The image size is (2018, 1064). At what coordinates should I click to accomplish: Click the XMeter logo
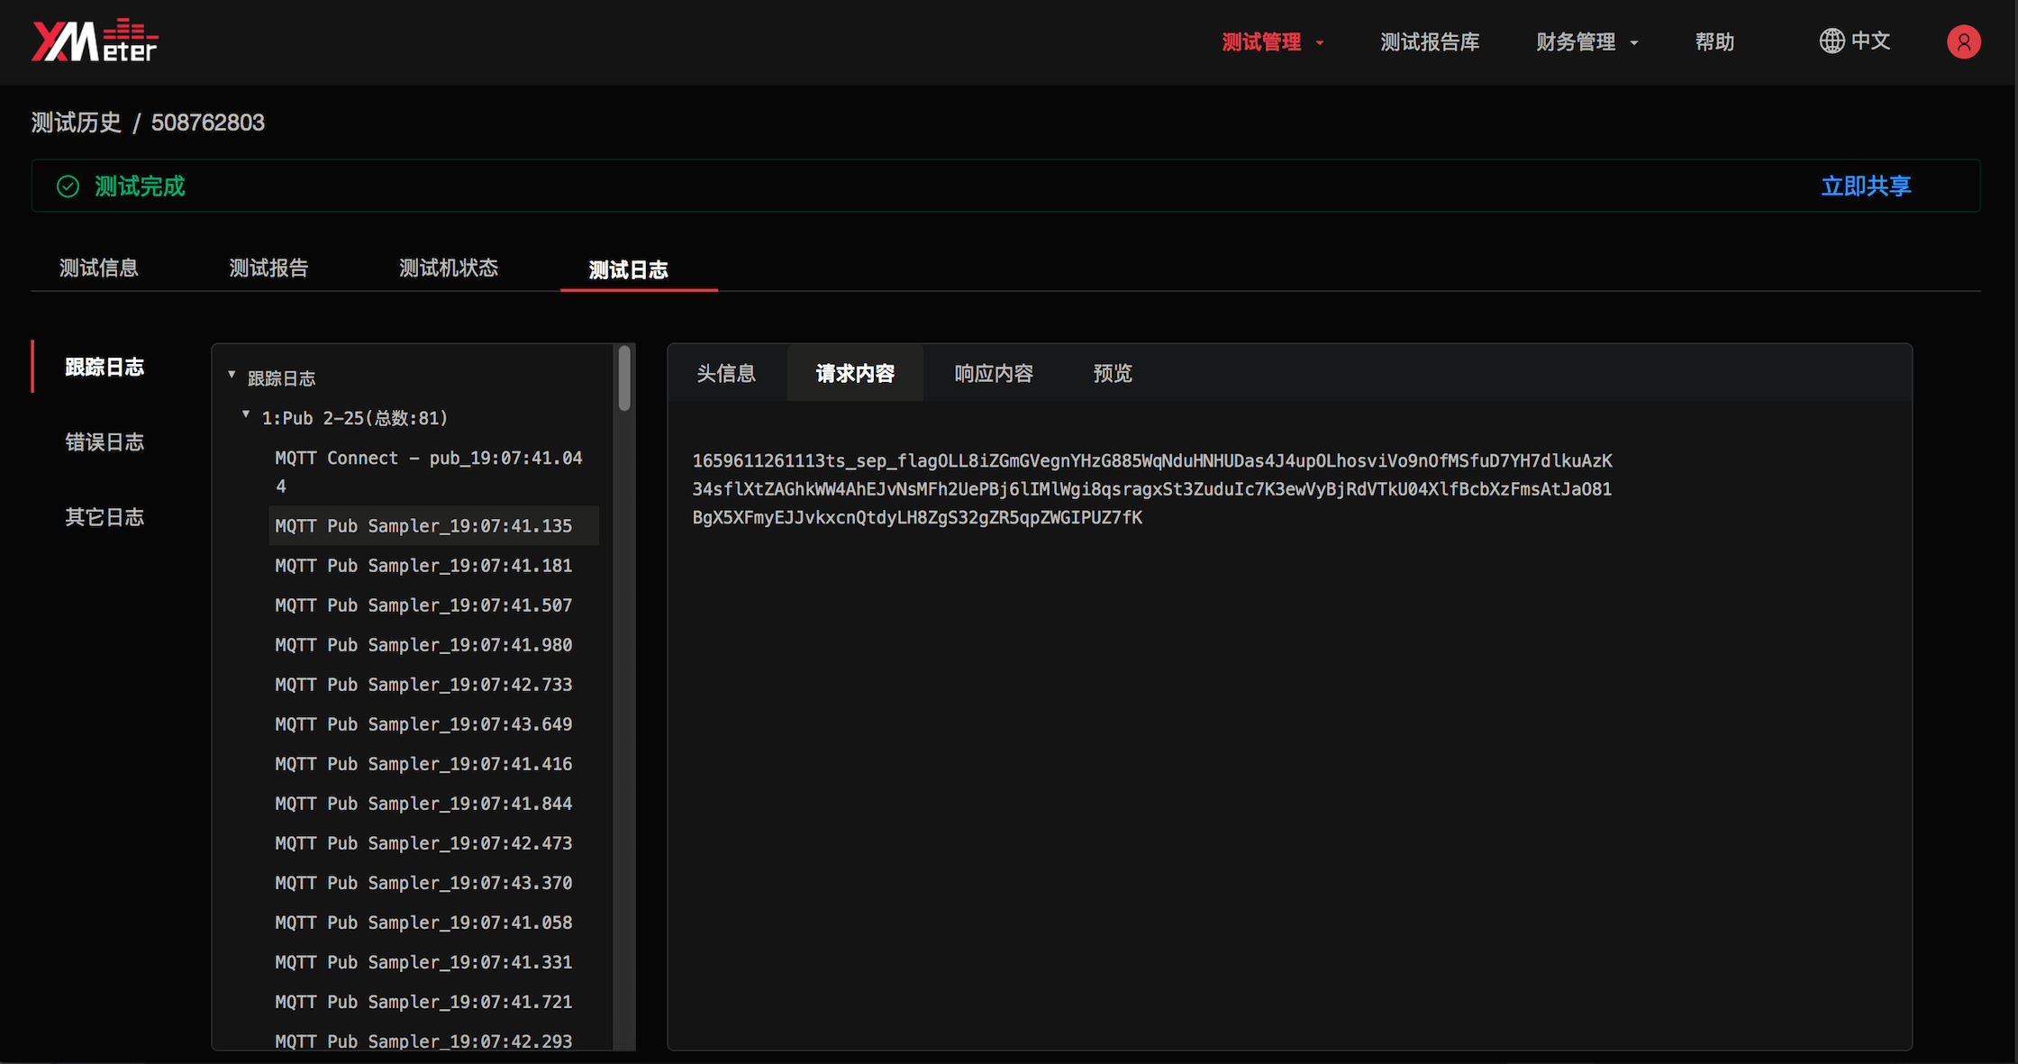tap(95, 40)
